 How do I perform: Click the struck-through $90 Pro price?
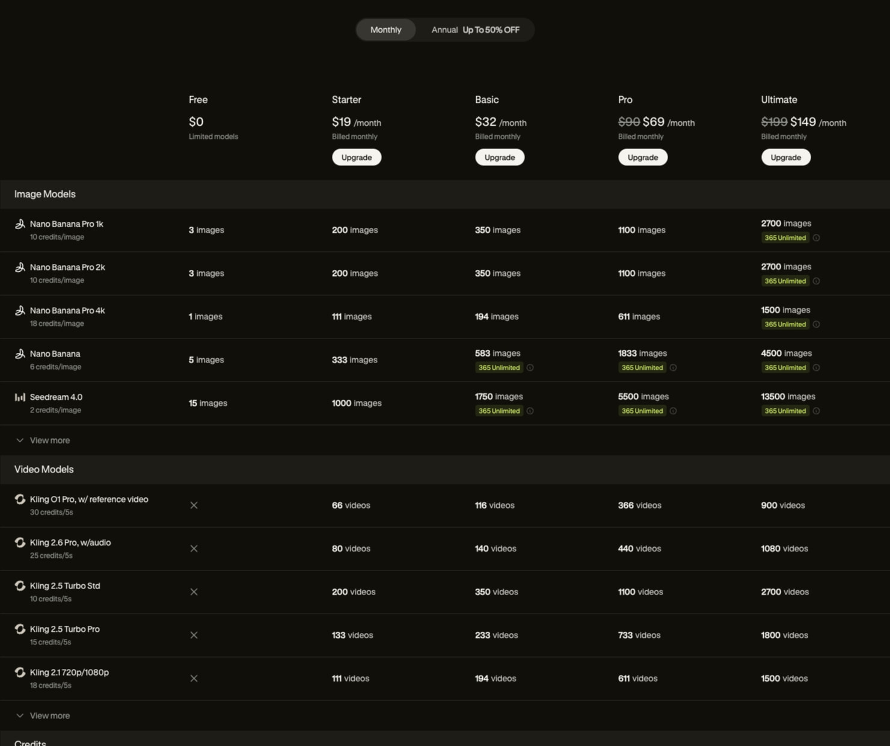(x=629, y=122)
